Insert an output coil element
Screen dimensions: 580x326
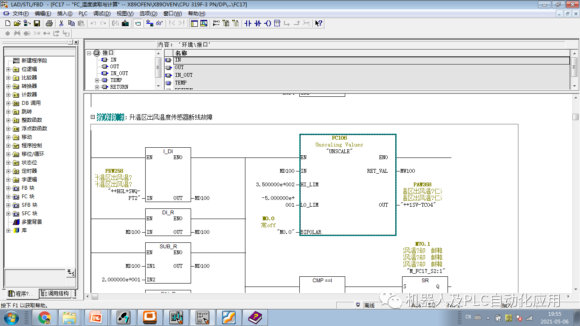[x=267, y=23]
